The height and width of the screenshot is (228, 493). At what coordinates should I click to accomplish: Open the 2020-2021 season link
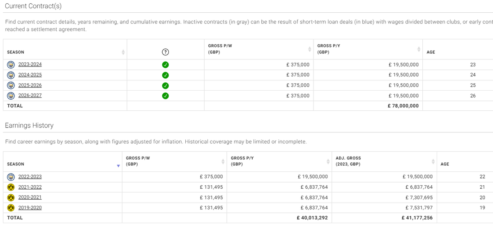click(x=30, y=197)
